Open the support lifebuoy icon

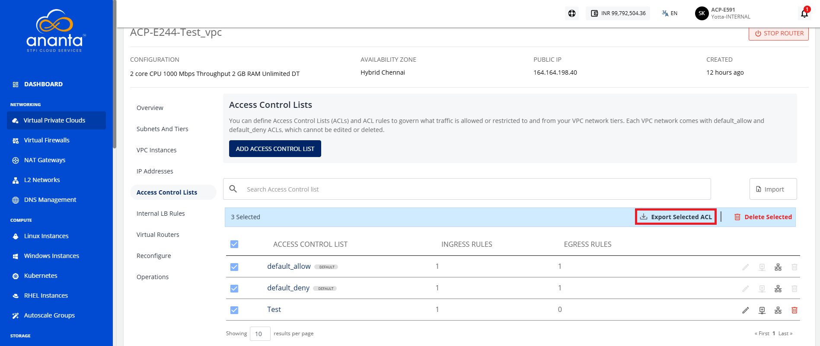572,13
